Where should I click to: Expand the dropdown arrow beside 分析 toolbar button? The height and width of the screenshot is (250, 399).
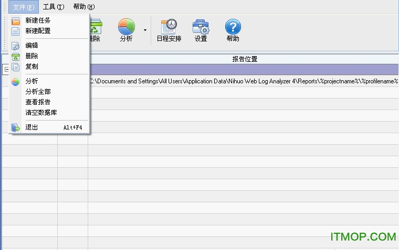point(145,30)
